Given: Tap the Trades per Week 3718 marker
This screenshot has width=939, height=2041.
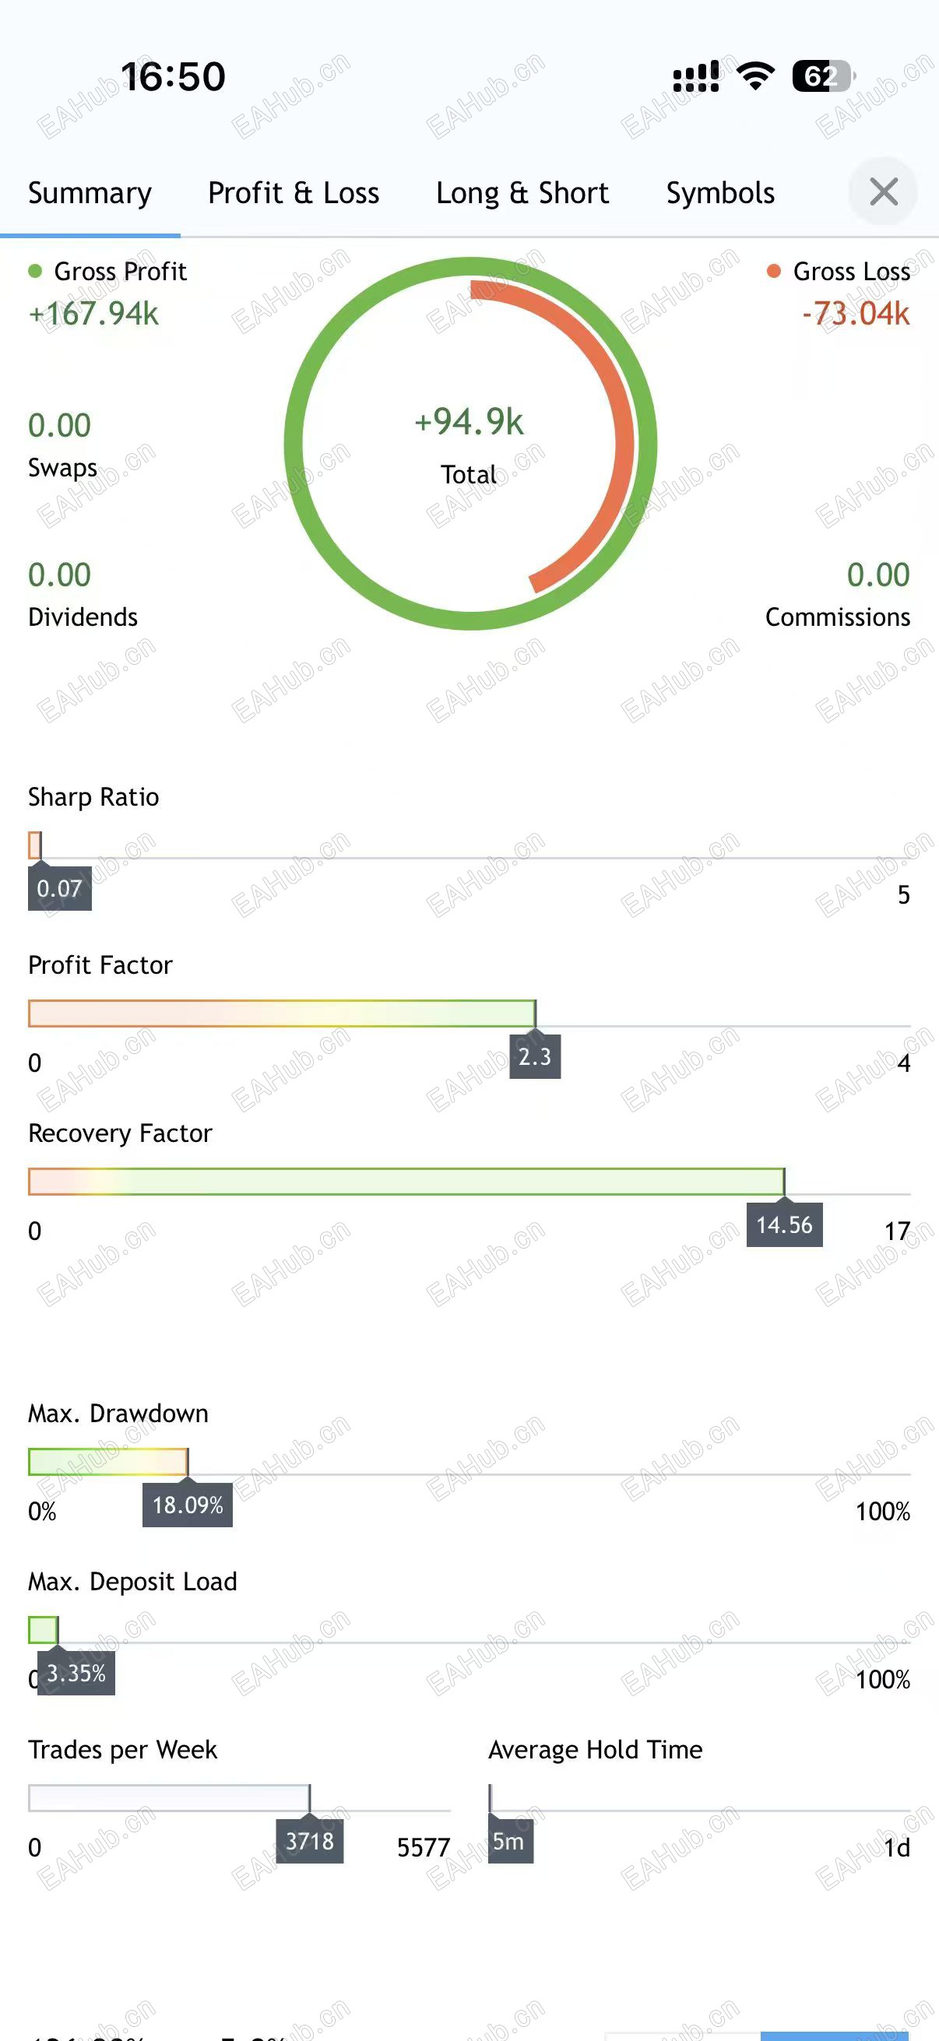Looking at the screenshot, I should coord(310,1840).
